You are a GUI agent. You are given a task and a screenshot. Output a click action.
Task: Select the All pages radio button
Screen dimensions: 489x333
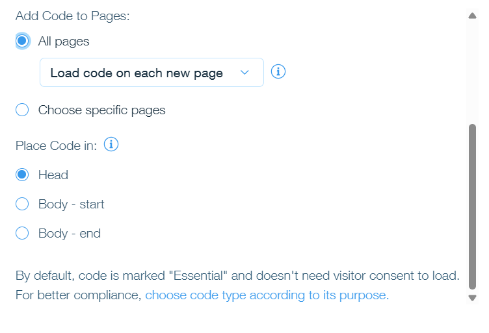point(22,41)
